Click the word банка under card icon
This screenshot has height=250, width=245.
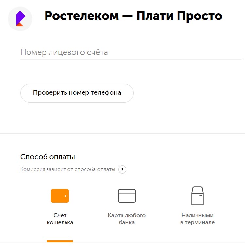point(127,222)
